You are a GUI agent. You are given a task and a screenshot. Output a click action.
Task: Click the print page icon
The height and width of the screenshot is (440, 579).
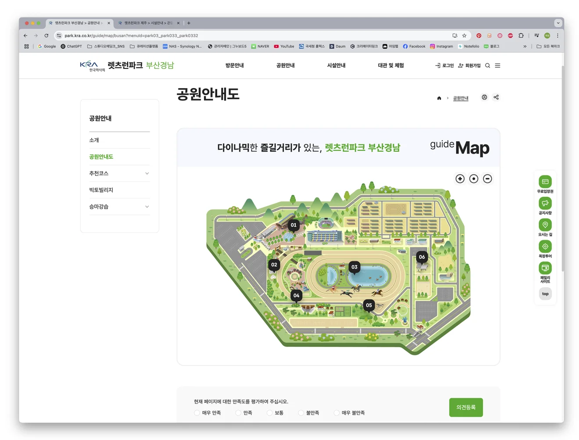[x=484, y=97]
